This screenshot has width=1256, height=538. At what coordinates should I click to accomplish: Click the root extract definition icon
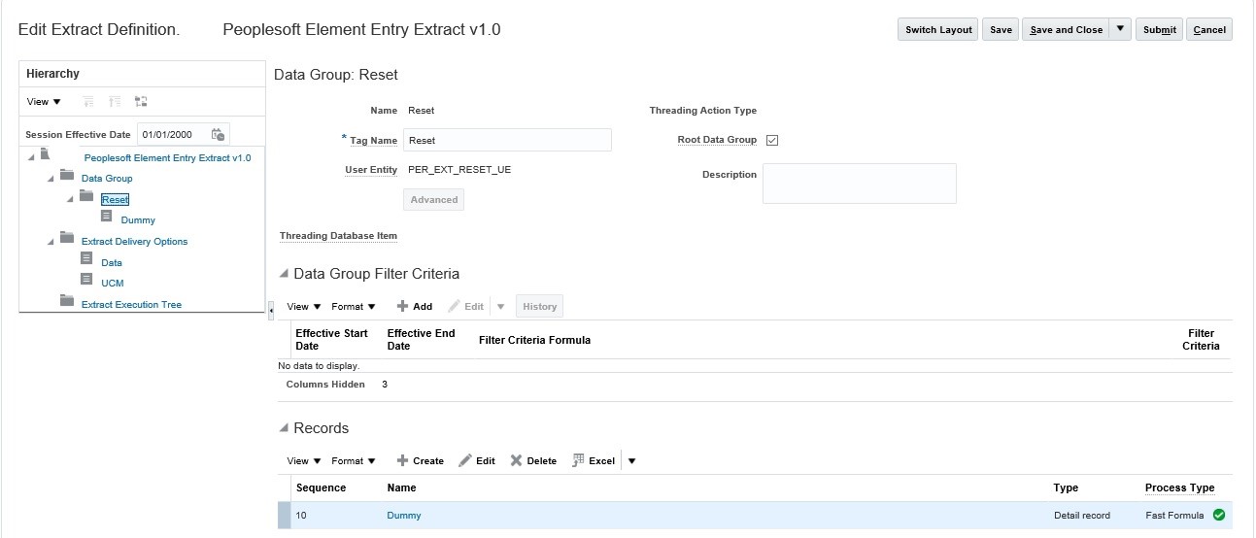click(46, 154)
